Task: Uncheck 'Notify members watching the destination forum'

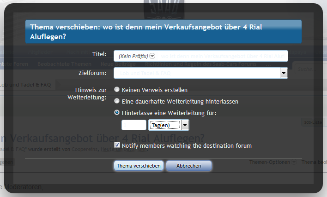Action: coord(117,145)
